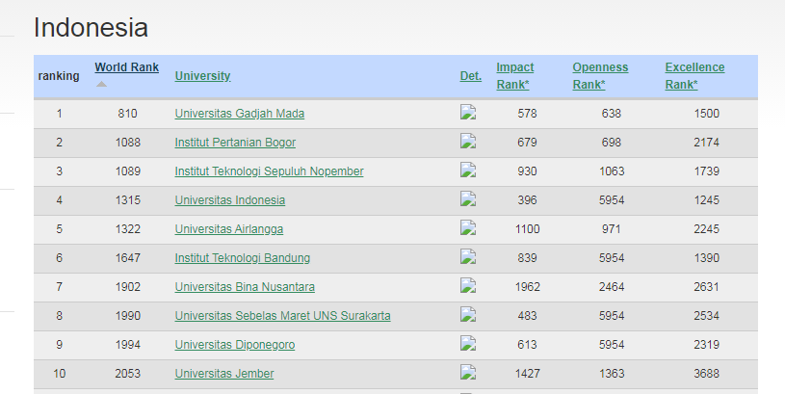
Task: Click openness rank 5954 for Diponegoro
Action: (612, 345)
